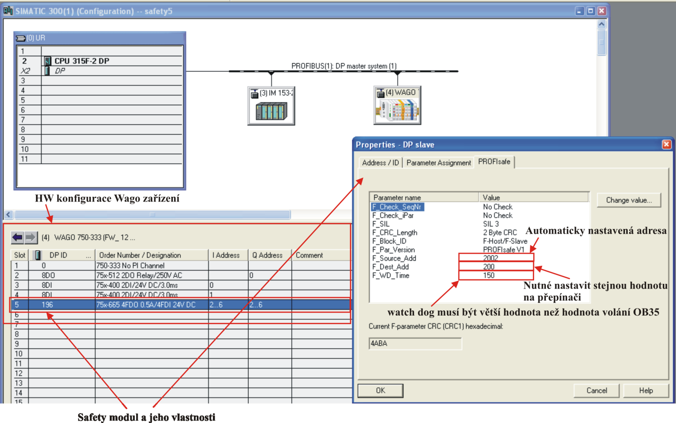Select the 75x-400 2DI row at slot 3
676x423 pixels.
(x=181, y=285)
